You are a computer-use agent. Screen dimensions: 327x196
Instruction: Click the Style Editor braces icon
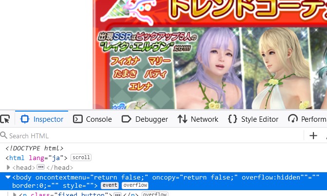pyautogui.click(x=233, y=119)
